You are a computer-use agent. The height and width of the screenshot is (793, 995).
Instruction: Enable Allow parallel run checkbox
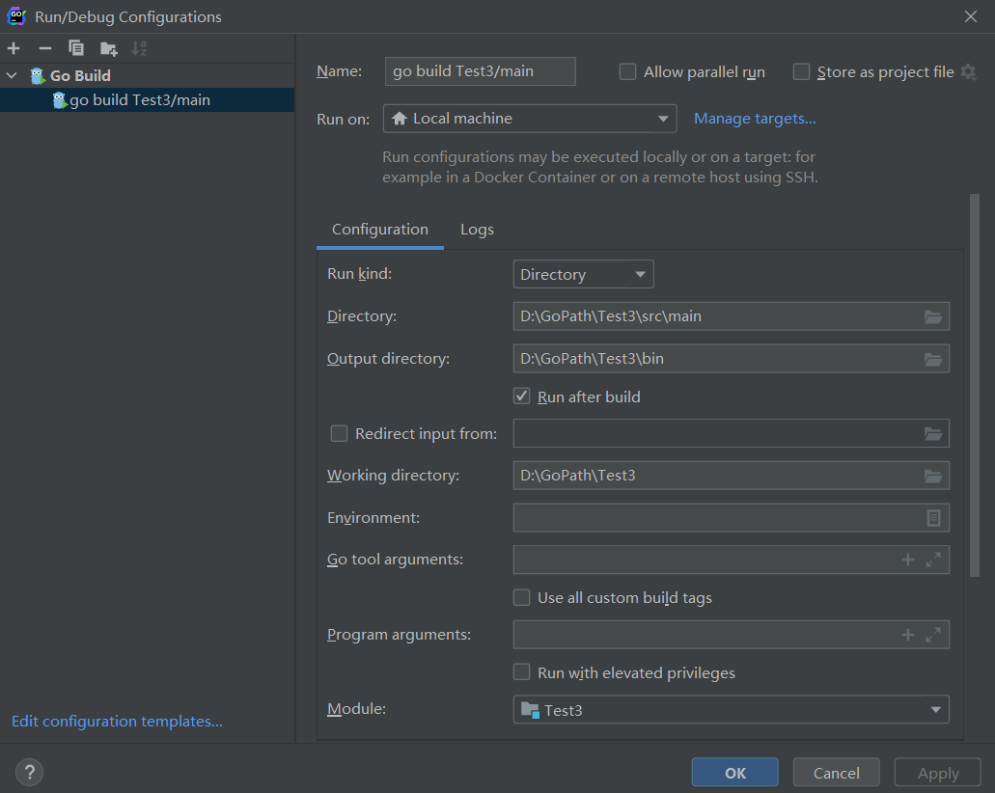click(x=627, y=72)
